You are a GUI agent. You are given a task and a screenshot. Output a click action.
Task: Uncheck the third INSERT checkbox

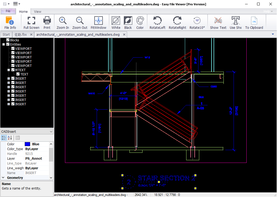pos(13,87)
